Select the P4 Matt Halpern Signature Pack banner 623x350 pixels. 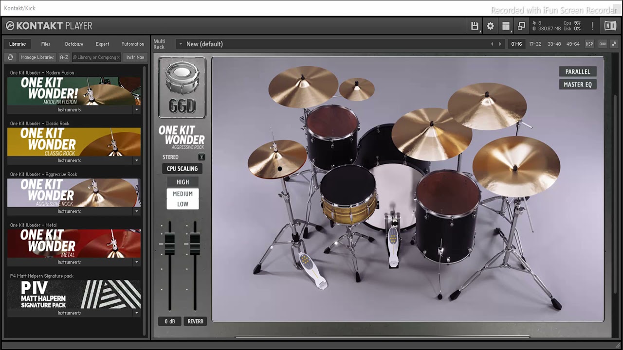74,295
